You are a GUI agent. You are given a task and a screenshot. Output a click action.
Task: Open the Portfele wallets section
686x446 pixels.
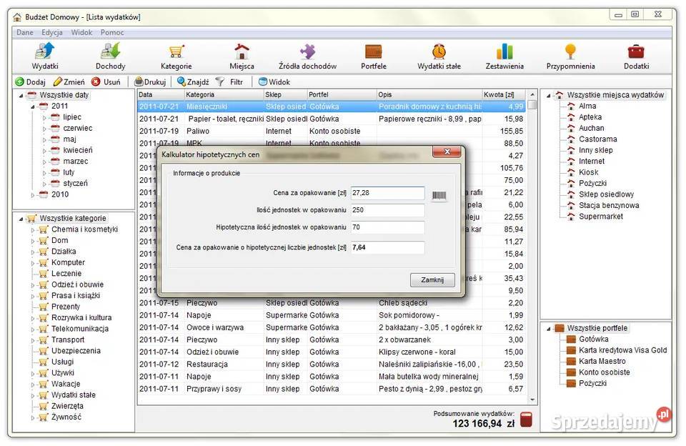[x=373, y=56]
